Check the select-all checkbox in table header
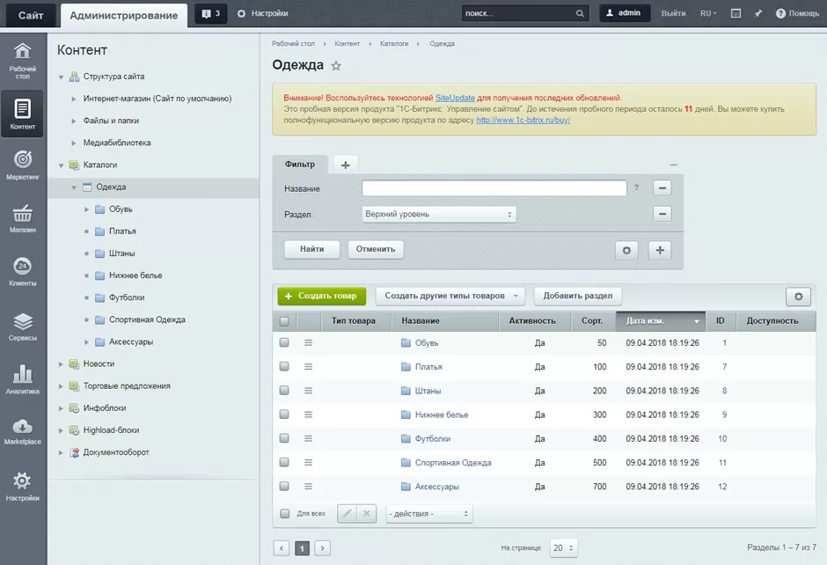This screenshot has width=827, height=565. point(284,321)
